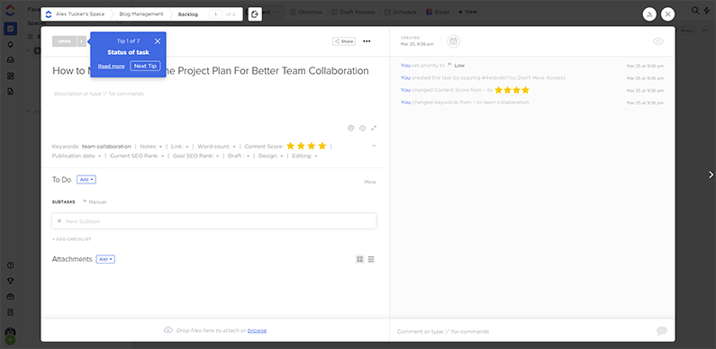Go to next task with right arrow

(x=711, y=174)
